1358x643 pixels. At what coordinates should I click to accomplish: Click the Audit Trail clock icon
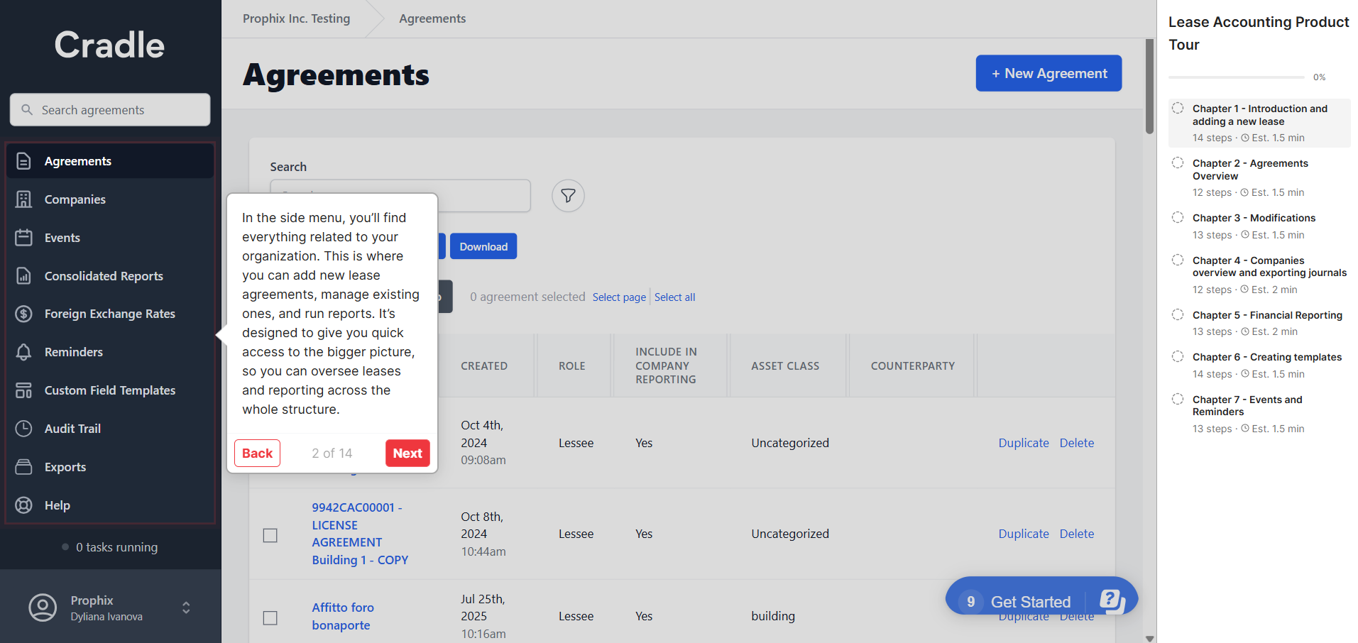24,429
